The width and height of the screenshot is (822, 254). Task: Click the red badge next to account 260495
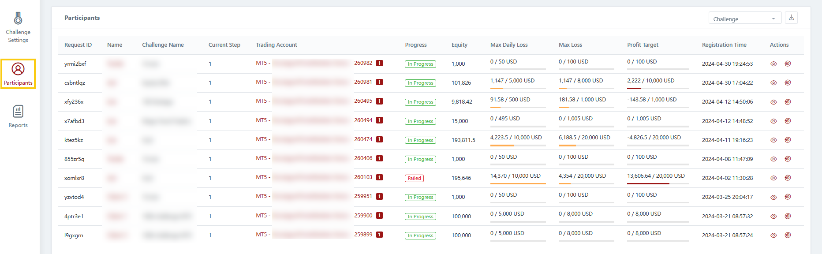coord(379,101)
